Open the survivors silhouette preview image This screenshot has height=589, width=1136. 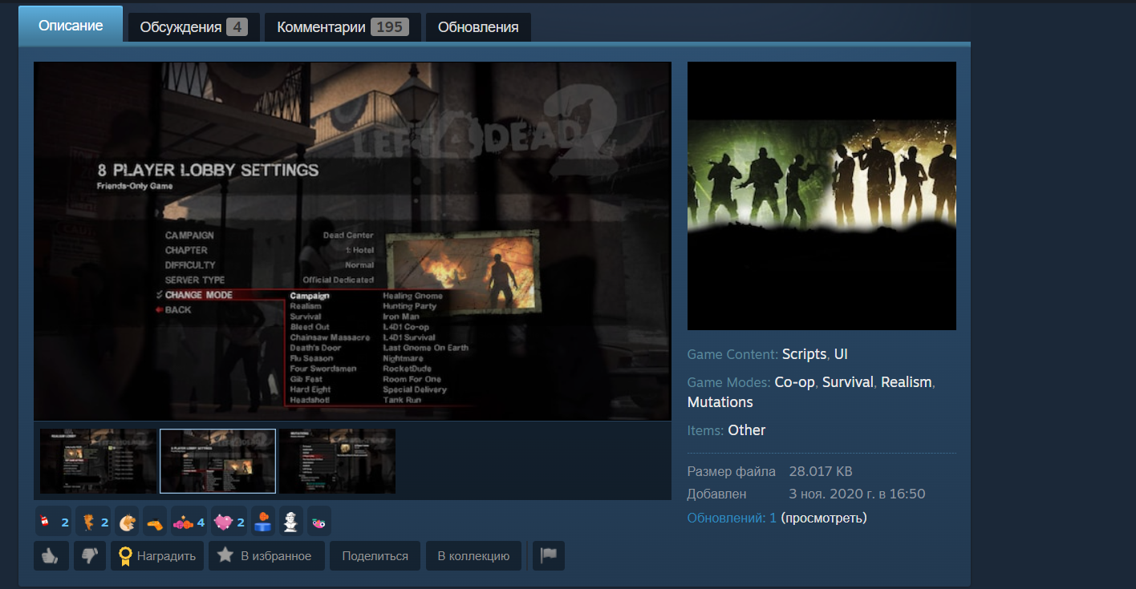pos(822,196)
